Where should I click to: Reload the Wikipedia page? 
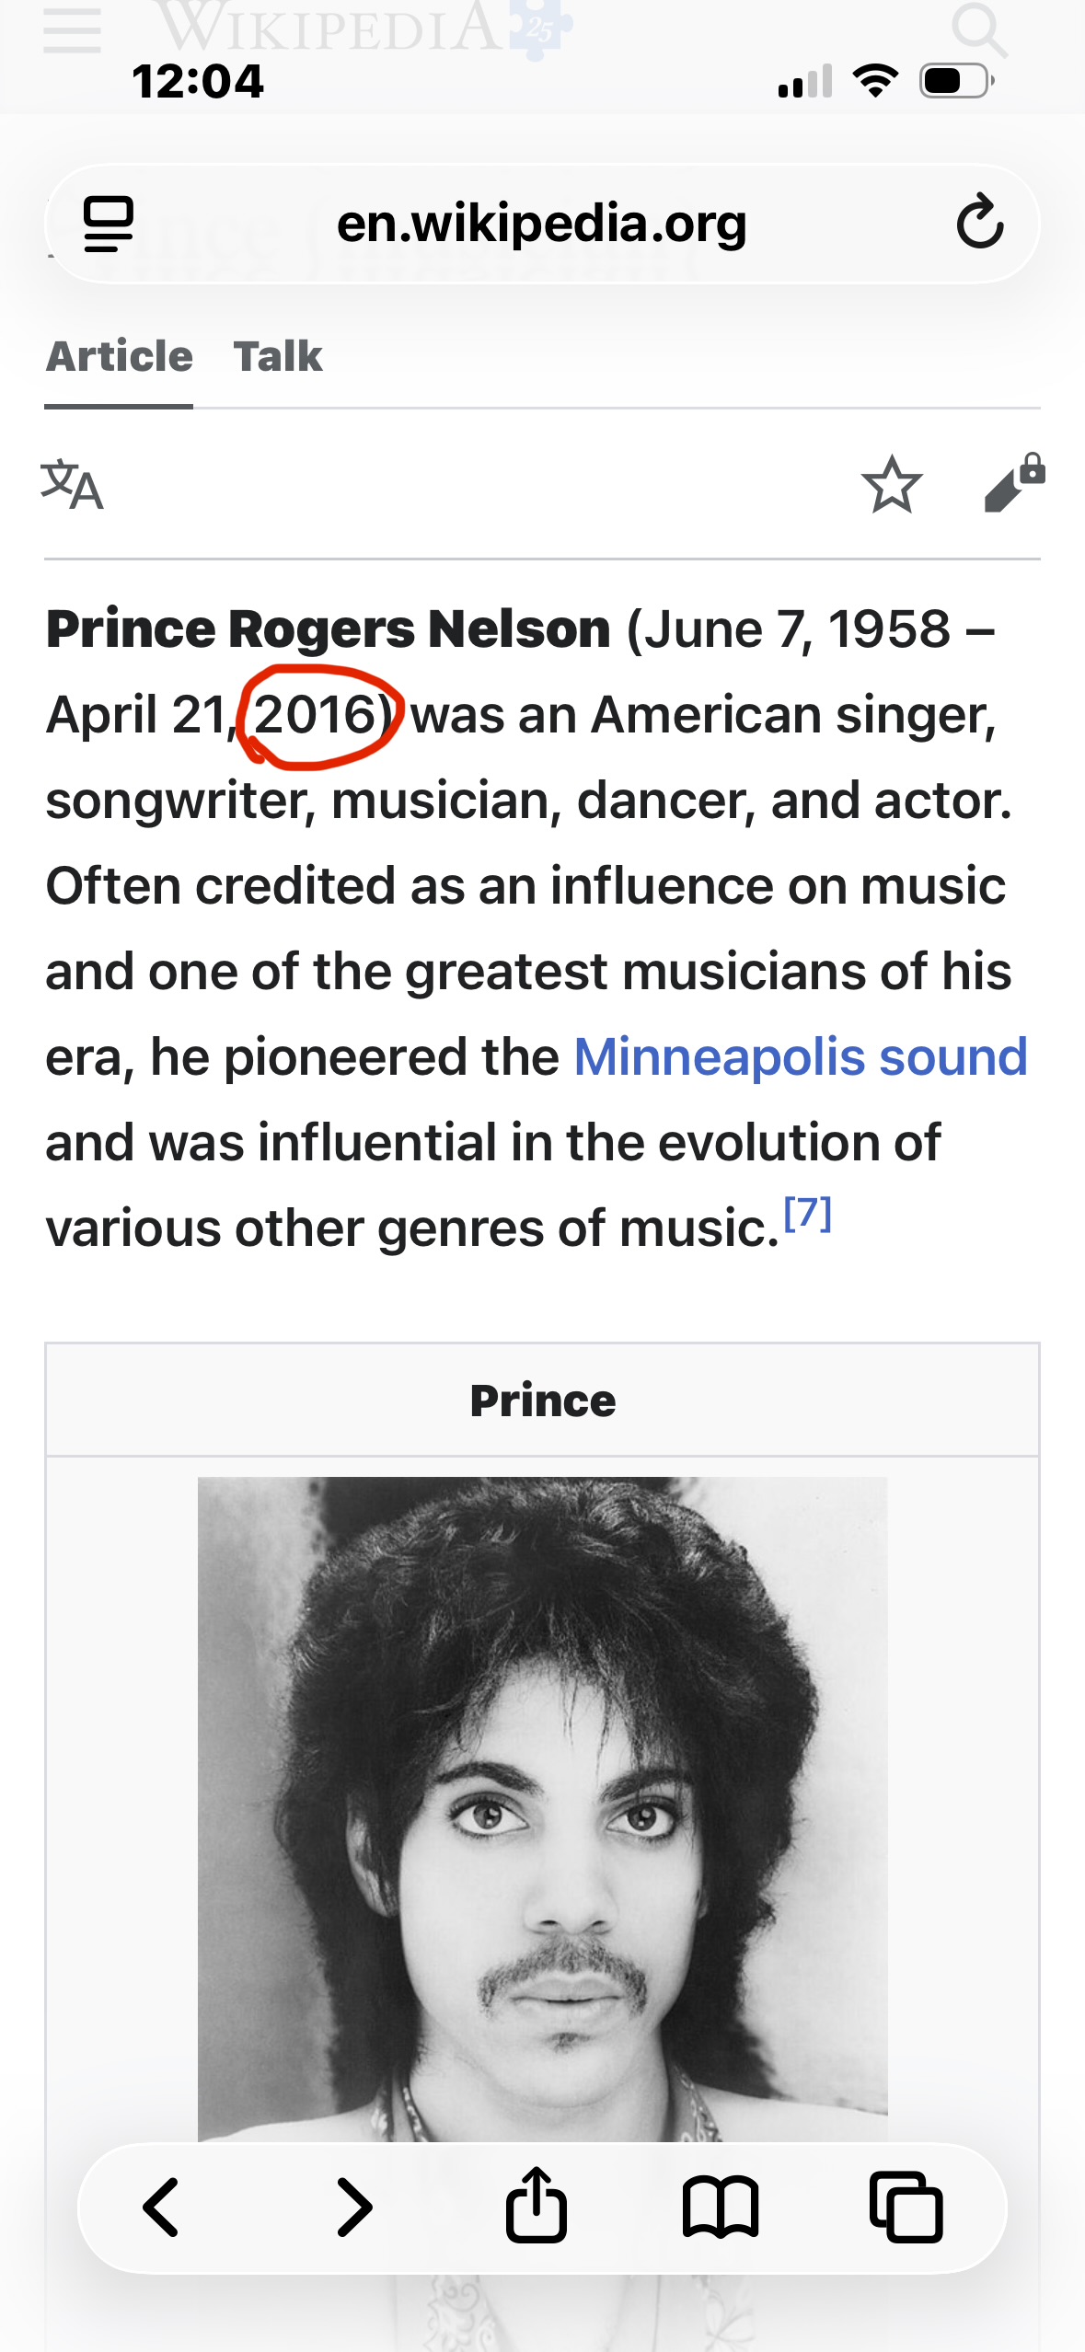tap(979, 224)
